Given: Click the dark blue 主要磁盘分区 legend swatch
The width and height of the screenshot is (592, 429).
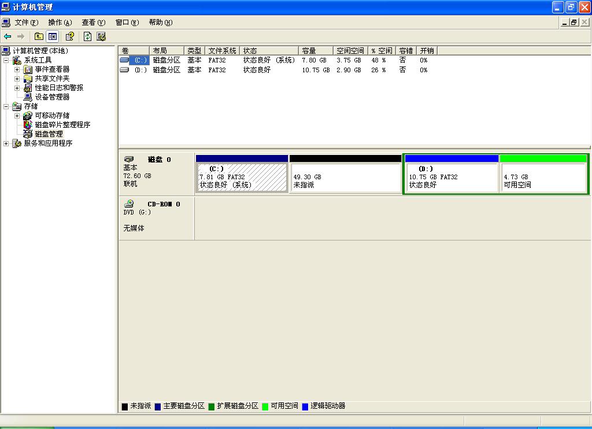Looking at the screenshot, I should (158, 406).
